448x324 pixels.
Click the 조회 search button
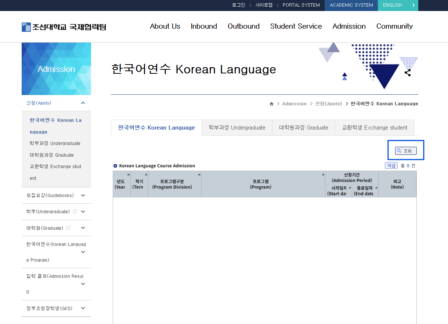(x=406, y=151)
